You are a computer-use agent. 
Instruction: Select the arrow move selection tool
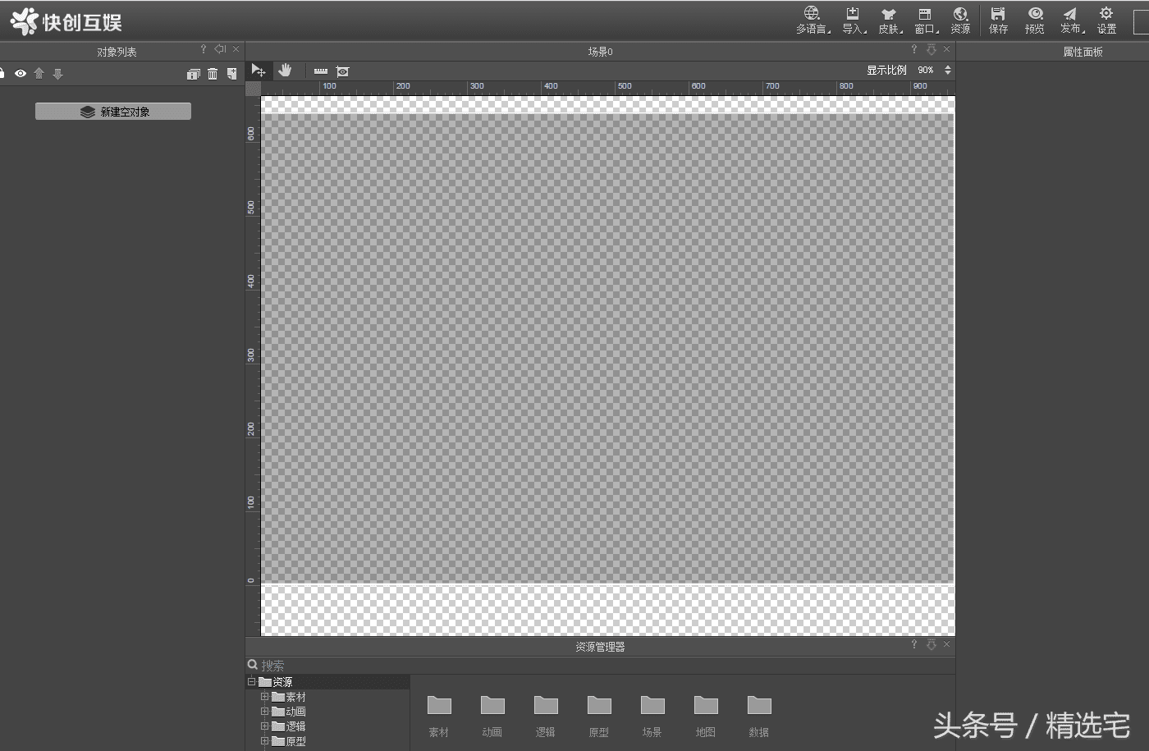259,71
